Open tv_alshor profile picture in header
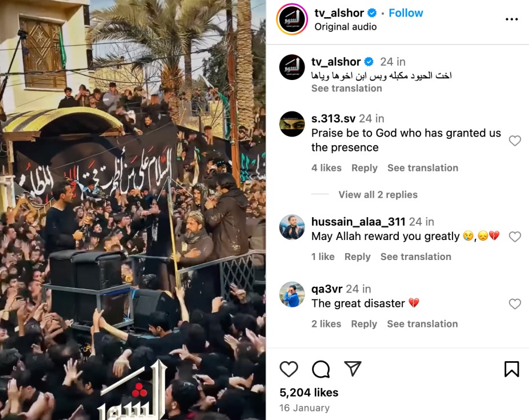Image resolution: width=529 pixels, height=420 pixels. [292, 19]
